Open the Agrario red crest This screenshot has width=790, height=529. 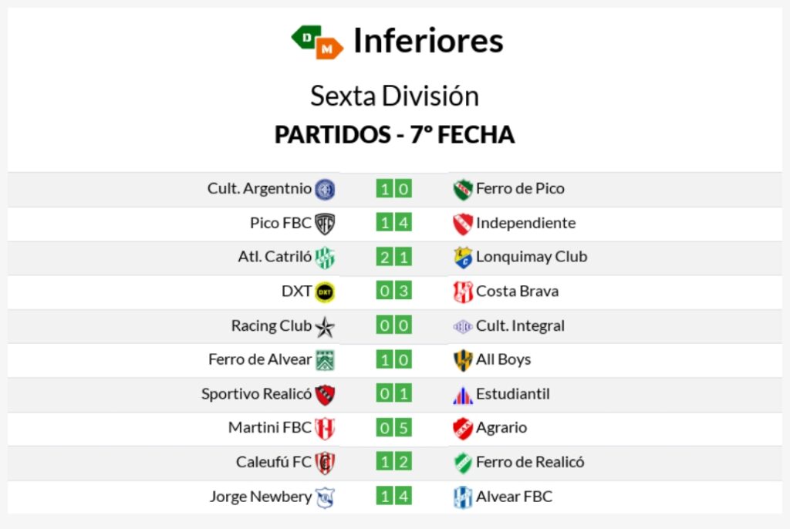[x=463, y=428]
